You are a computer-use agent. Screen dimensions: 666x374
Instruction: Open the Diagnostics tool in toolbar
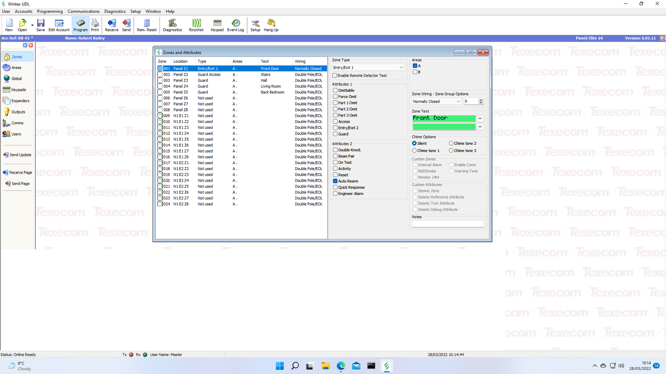coord(172,25)
